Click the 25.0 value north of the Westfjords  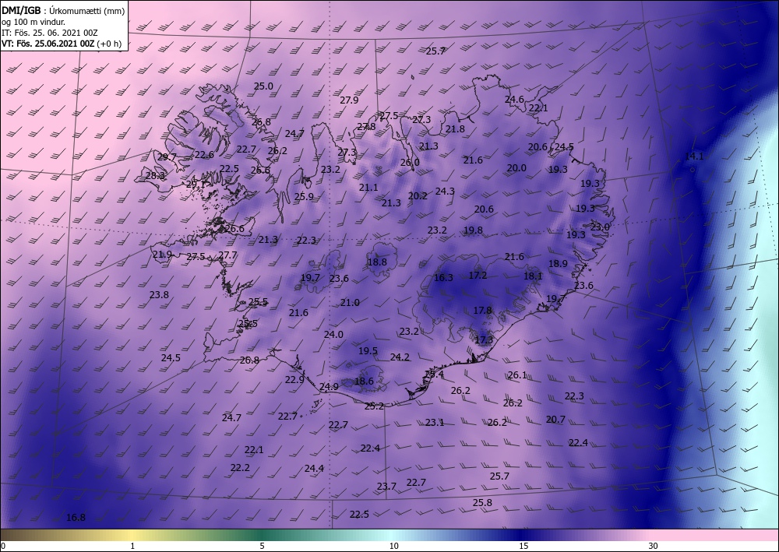click(263, 86)
